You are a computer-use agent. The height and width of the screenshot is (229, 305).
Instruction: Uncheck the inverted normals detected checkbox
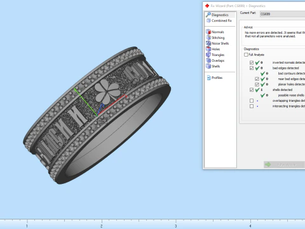252,62
